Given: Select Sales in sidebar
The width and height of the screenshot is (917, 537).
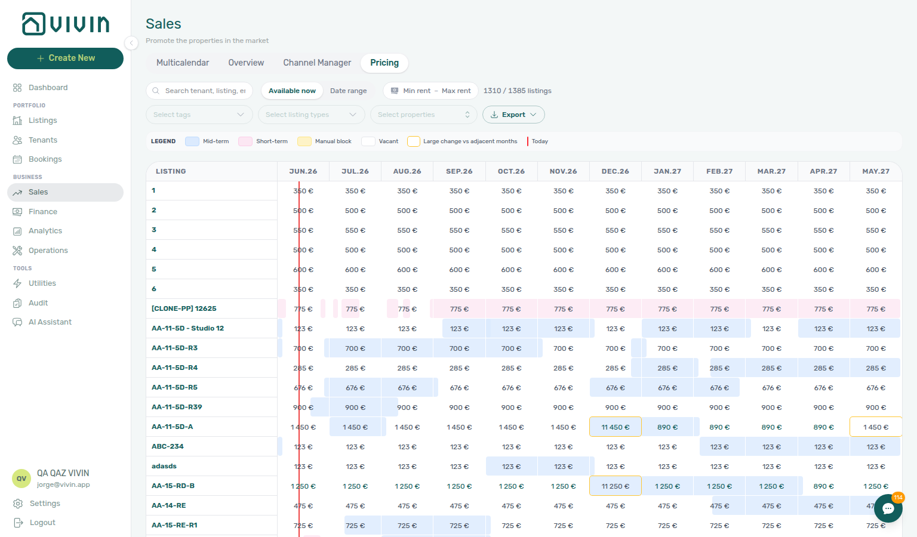Looking at the screenshot, I should click(65, 192).
